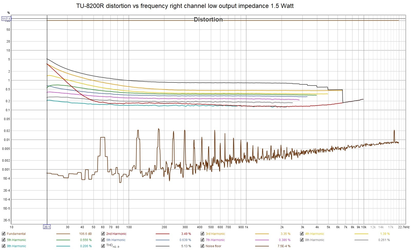Screen dimensions: 411x251
Task: Disable the 8th Harmonic checkbox
Action: [x=302, y=240]
